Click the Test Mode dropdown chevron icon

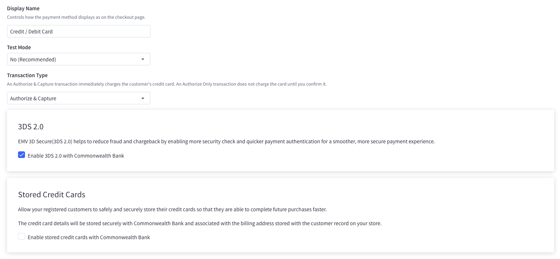point(143,59)
